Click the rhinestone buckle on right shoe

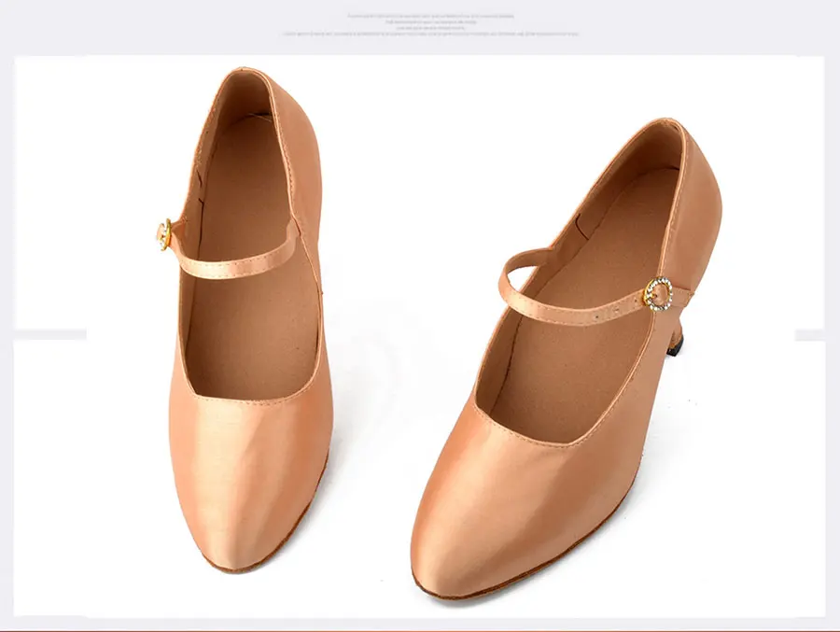click(658, 294)
